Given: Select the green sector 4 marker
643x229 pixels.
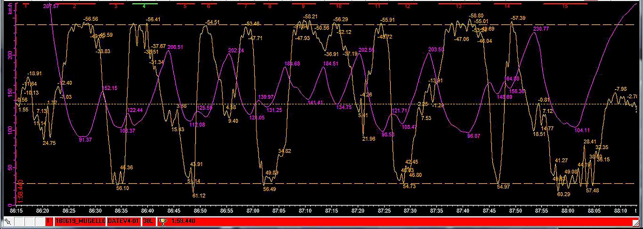Looking at the screenshot, I should click(x=144, y=5).
